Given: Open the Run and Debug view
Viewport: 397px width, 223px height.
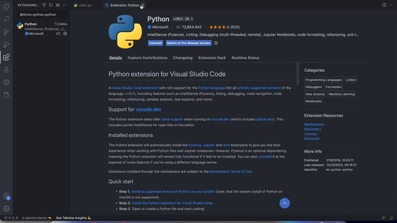Looking at the screenshot, I should [6, 45].
